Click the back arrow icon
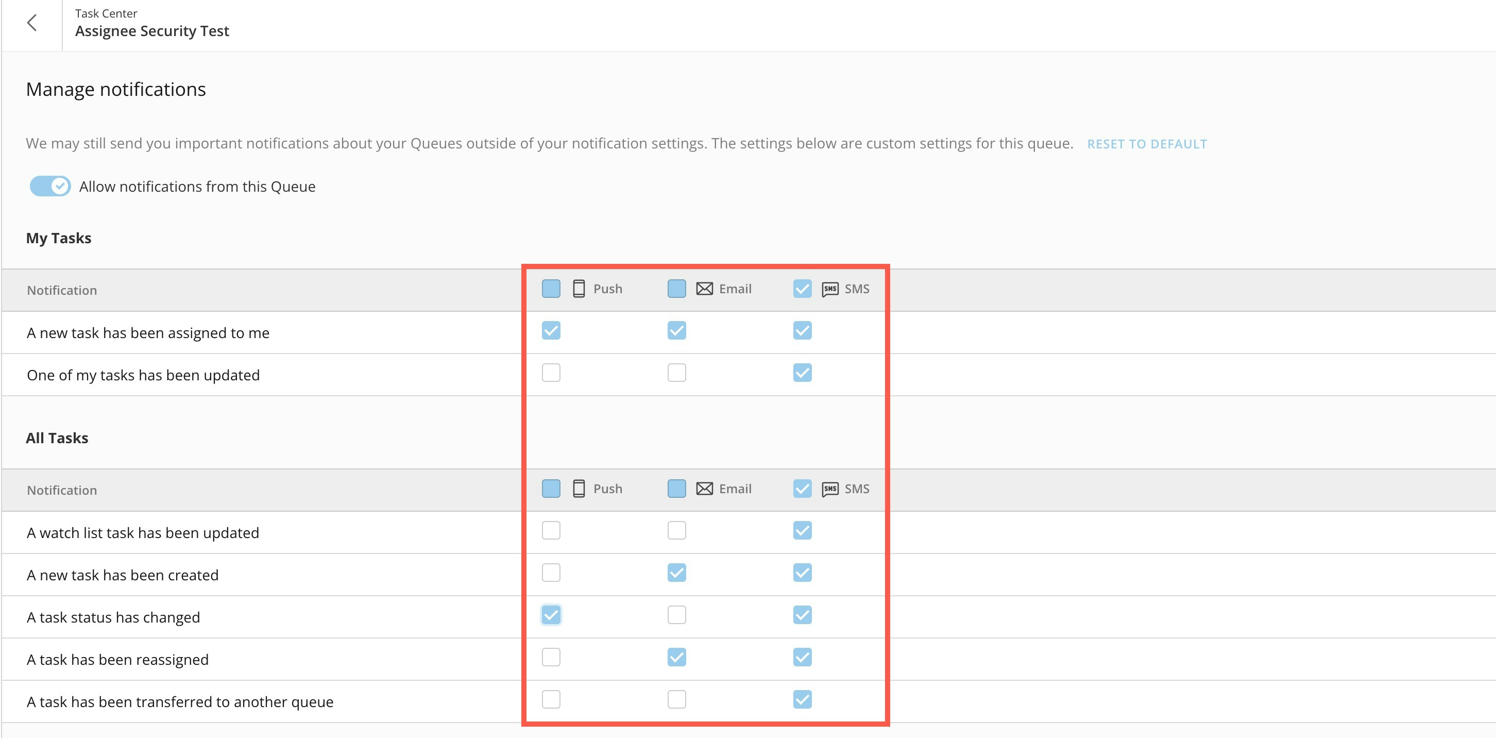1496x738 pixels. pyautogui.click(x=32, y=23)
